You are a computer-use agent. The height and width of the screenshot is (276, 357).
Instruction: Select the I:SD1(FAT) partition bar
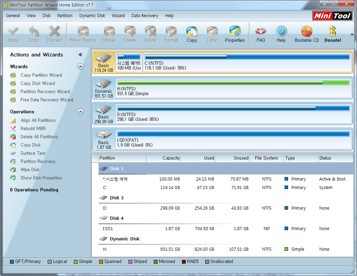[234, 139]
